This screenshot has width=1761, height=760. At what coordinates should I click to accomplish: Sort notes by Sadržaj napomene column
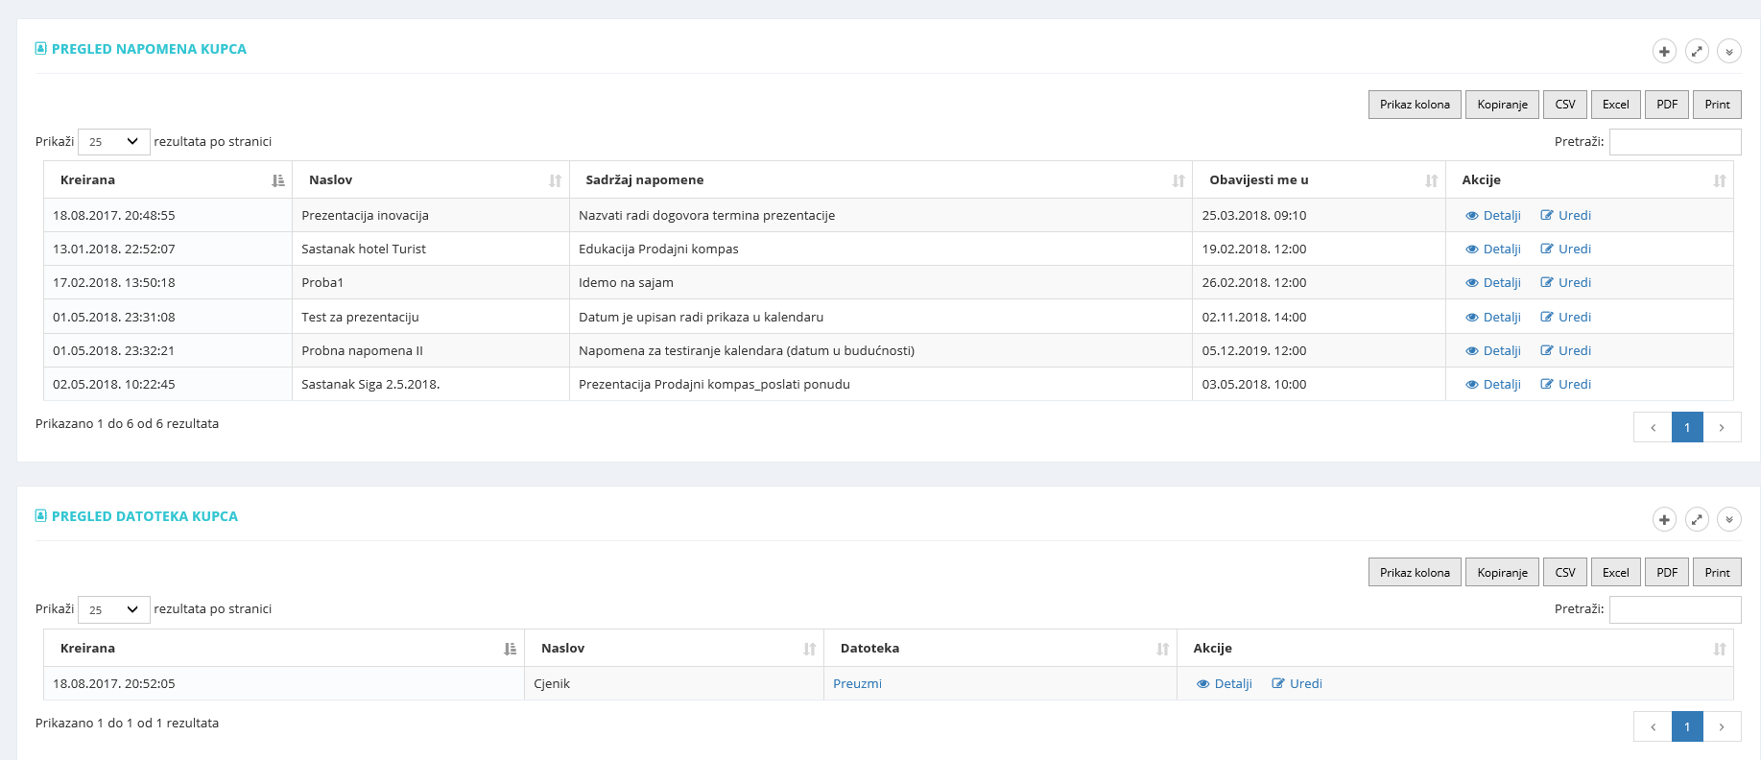point(881,180)
